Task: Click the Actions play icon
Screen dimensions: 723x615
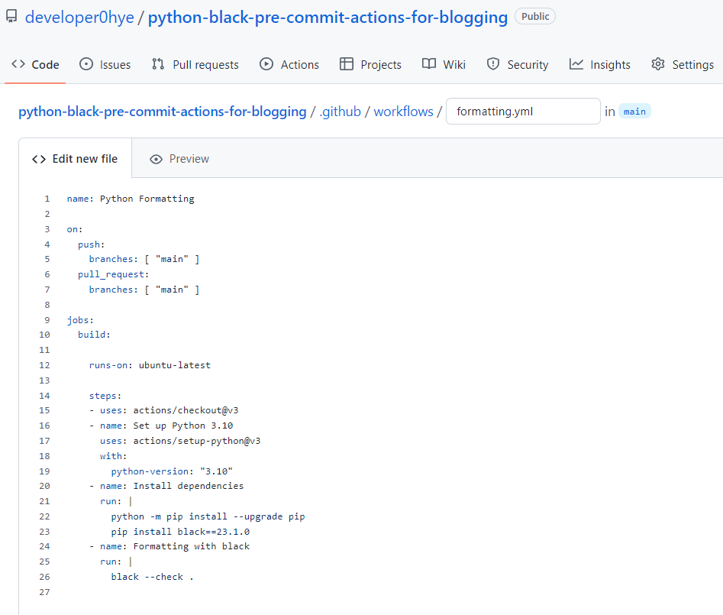Action: [x=266, y=64]
